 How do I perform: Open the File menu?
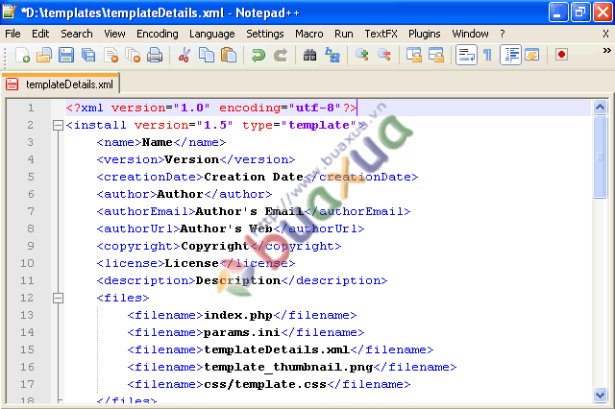click(12, 34)
